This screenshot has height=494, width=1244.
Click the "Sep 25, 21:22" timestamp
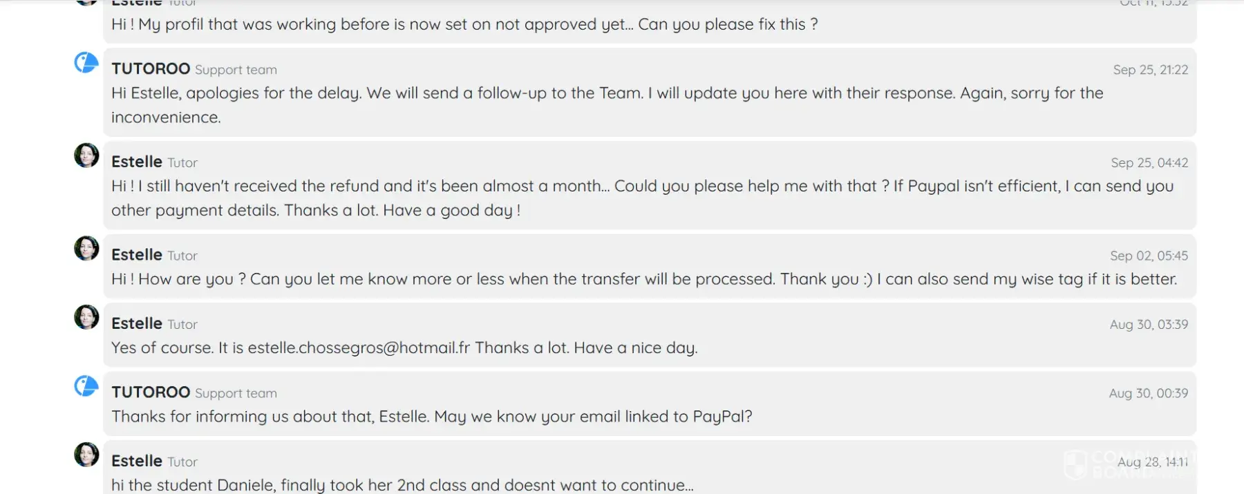[x=1150, y=70]
